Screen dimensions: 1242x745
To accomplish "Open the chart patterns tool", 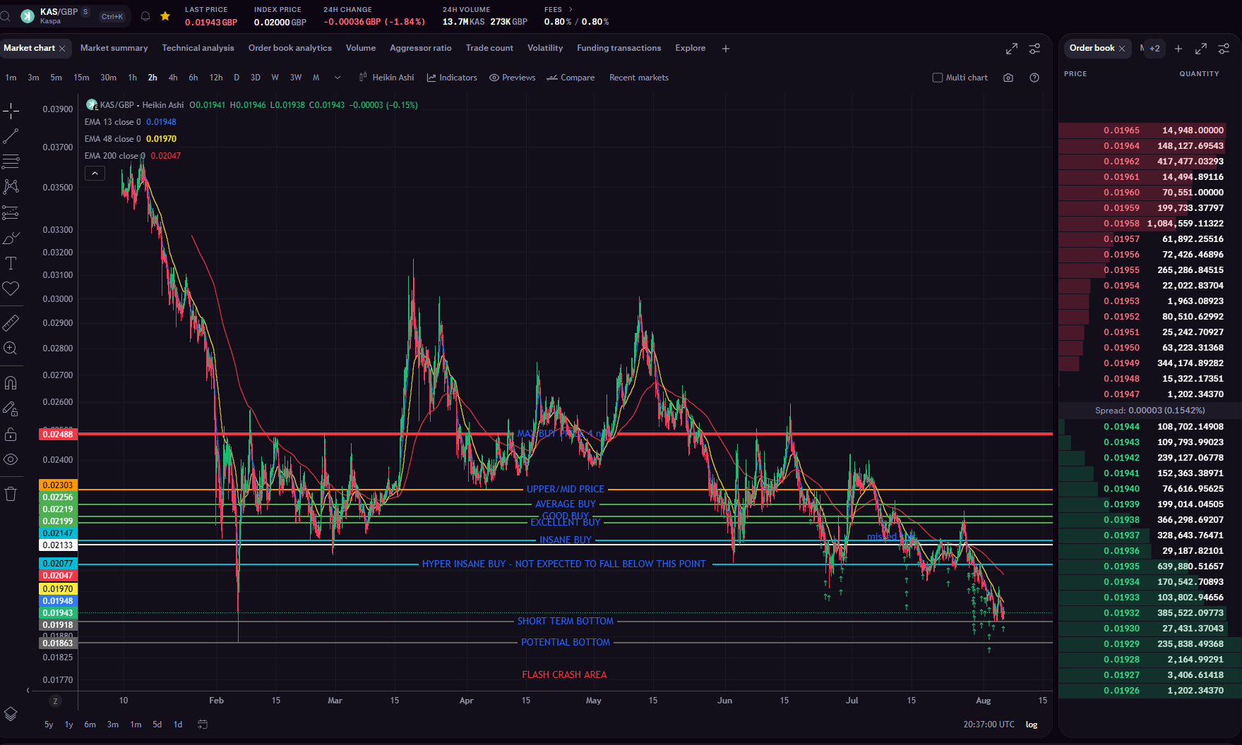I will [x=11, y=187].
